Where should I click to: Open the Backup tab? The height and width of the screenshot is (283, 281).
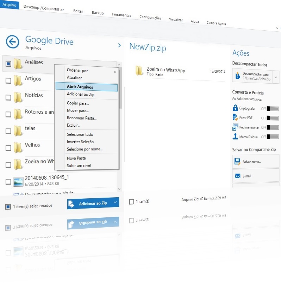point(98,13)
